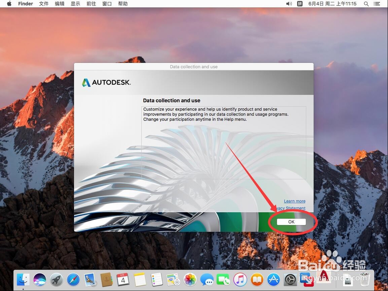Viewport: 388px width, 291px height.
Task: Open Safari from the Dock
Action: point(73,280)
